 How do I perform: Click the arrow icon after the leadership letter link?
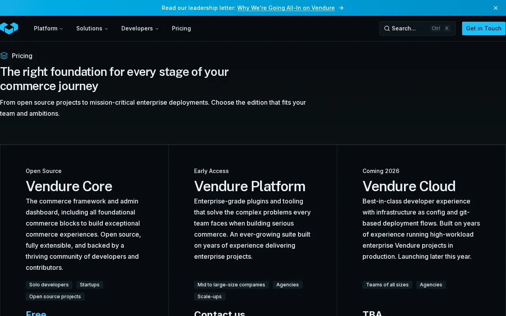click(341, 8)
